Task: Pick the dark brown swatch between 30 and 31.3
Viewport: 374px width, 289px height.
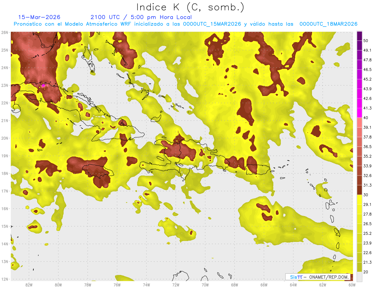Action: (359, 190)
